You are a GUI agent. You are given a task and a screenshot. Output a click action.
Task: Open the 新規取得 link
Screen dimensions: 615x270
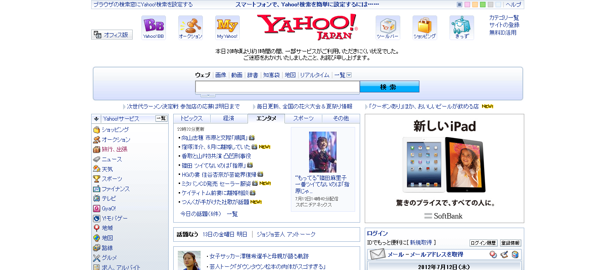[x=421, y=243]
